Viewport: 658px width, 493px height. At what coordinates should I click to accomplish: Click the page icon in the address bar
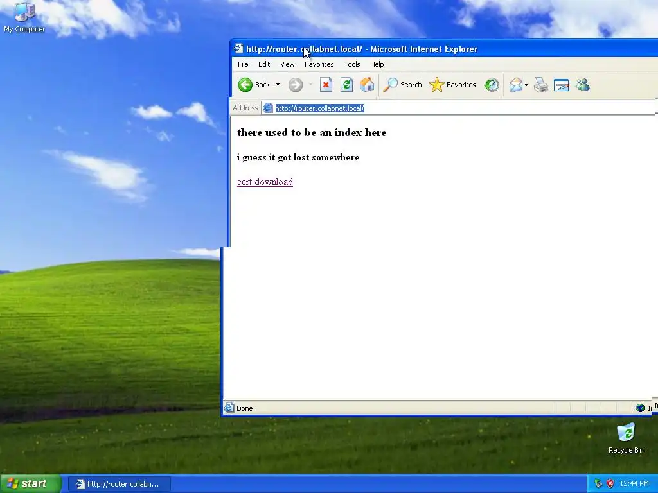pos(268,108)
